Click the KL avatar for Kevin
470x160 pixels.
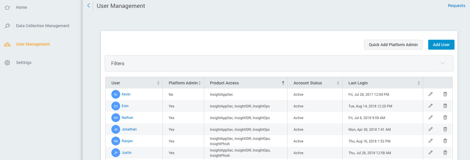116,94
